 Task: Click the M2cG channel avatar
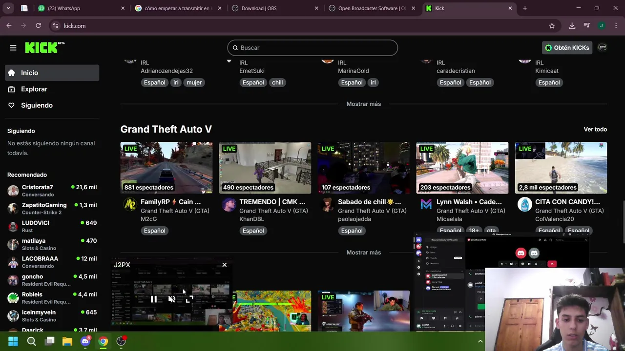point(130,204)
